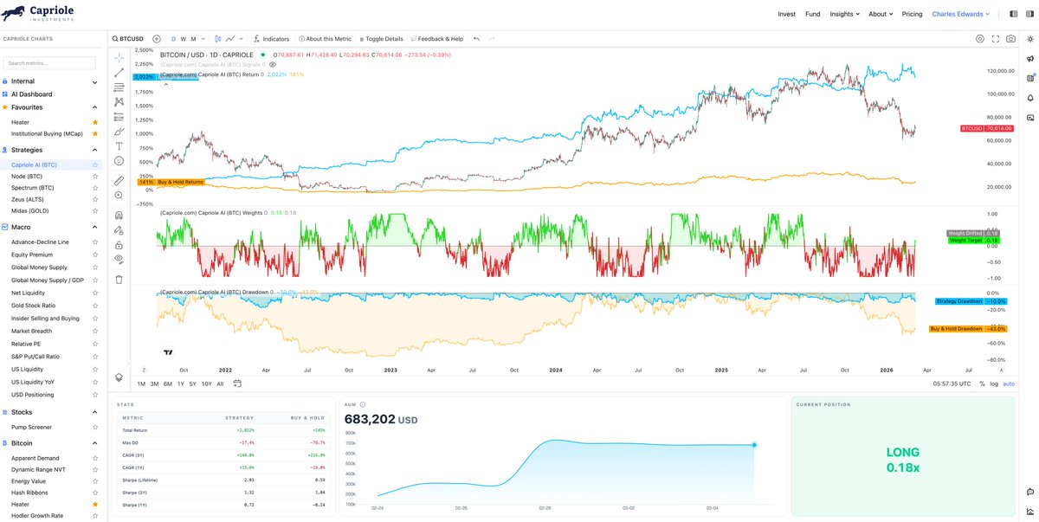Click the candlestick chart style icon

(x=217, y=39)
